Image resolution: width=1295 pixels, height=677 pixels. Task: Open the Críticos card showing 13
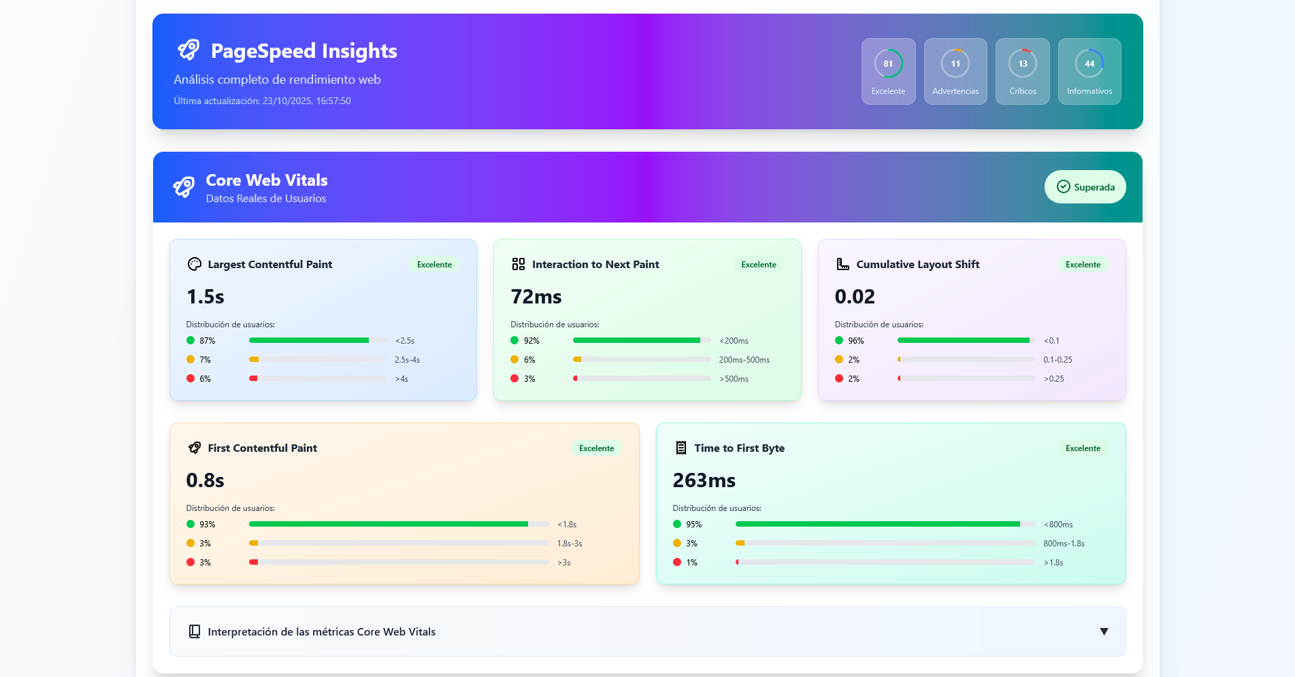click(1022, 71)
